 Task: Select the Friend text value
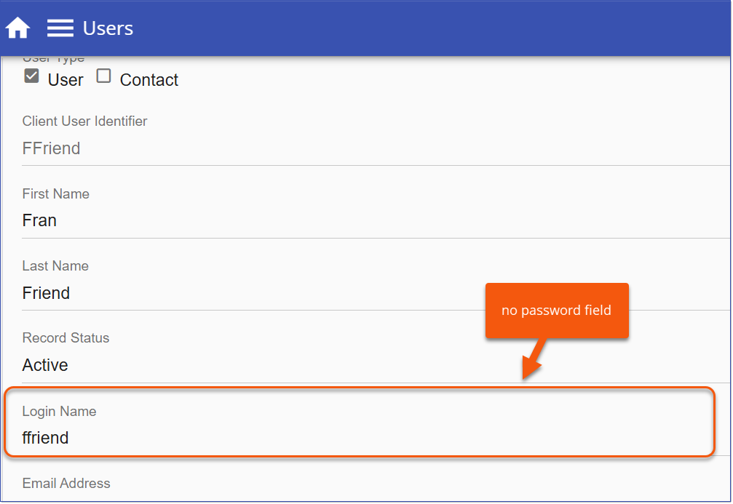[46, 293]
